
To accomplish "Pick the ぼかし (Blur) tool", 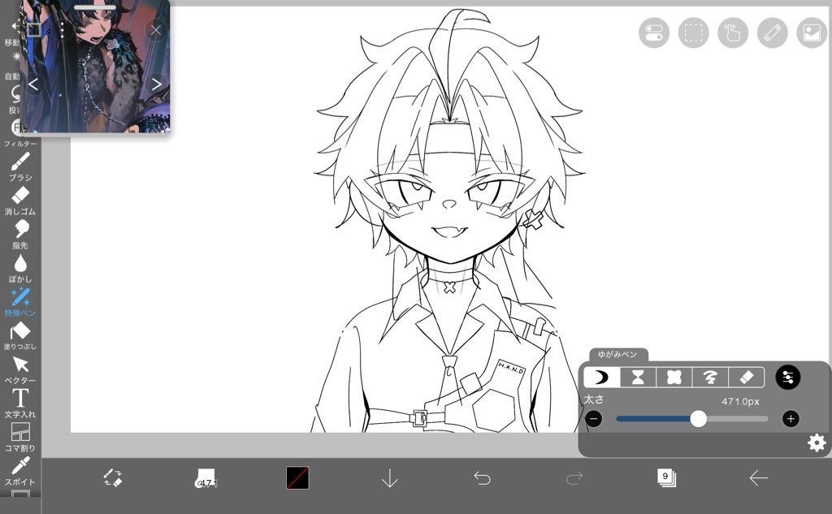I will pos(20,265).
